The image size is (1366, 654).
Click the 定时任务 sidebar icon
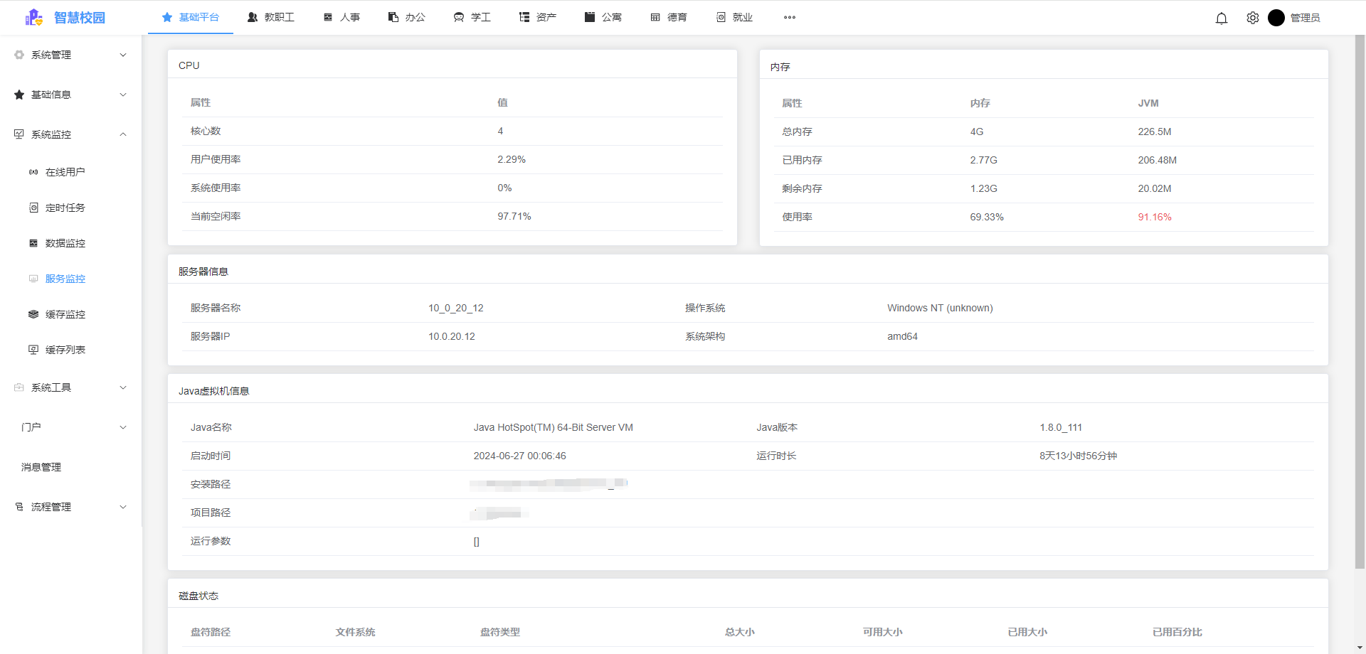(x=33, y=208)
